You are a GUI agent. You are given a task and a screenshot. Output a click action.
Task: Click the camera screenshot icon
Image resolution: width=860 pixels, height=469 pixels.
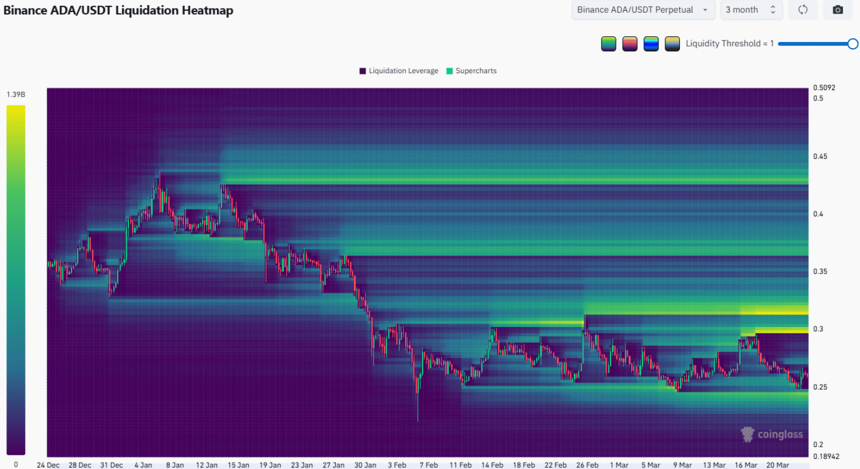click(837, 10)
